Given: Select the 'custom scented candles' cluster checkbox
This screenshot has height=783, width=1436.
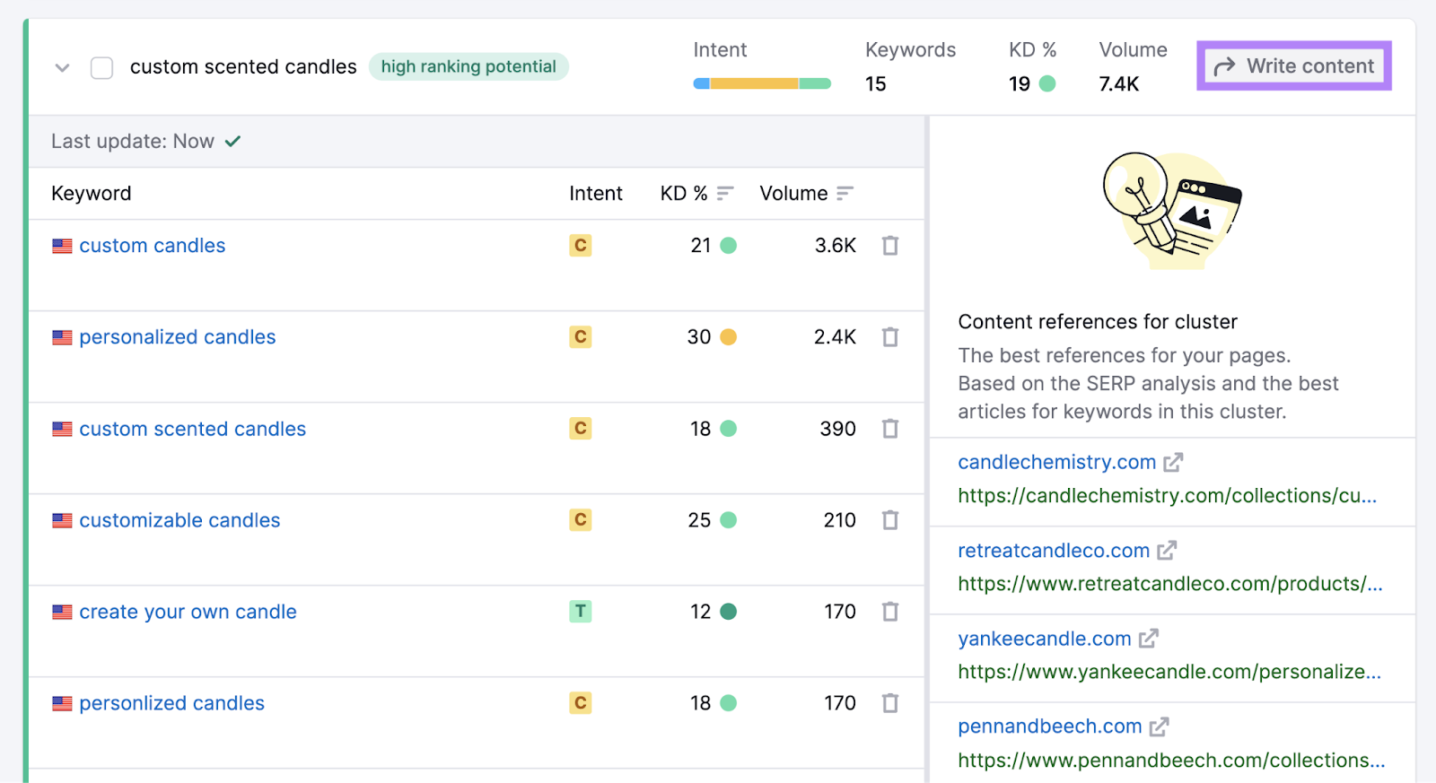Looking at the screenshot, I should [x=101, y=67].
